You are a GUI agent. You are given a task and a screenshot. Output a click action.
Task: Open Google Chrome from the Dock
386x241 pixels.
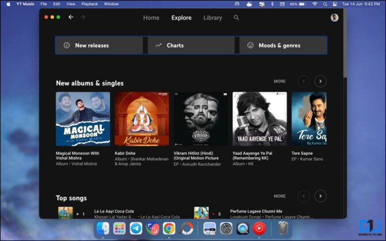(169, 228)
